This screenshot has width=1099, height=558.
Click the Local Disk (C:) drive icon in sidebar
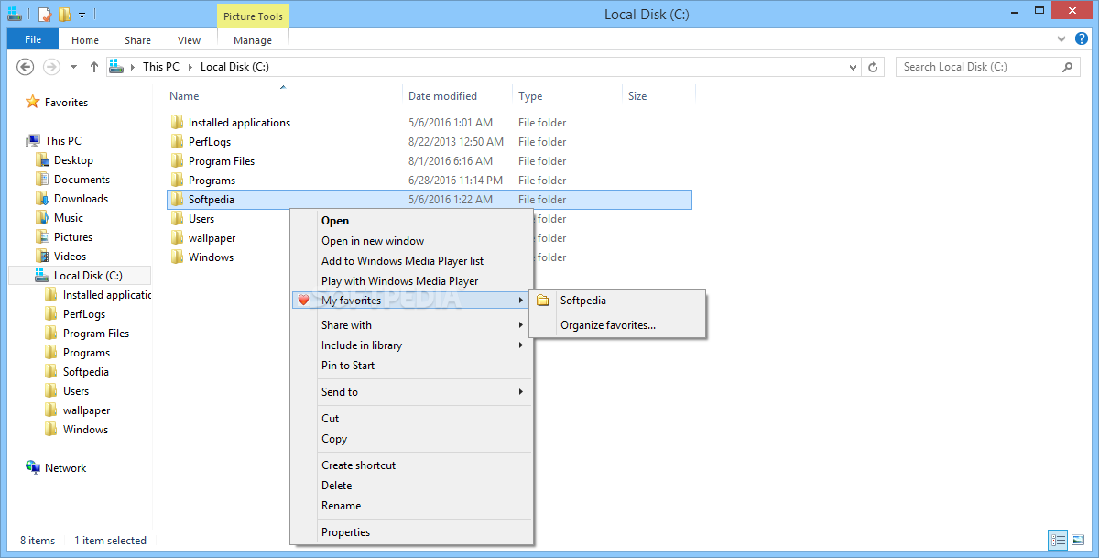coord(42,276)
